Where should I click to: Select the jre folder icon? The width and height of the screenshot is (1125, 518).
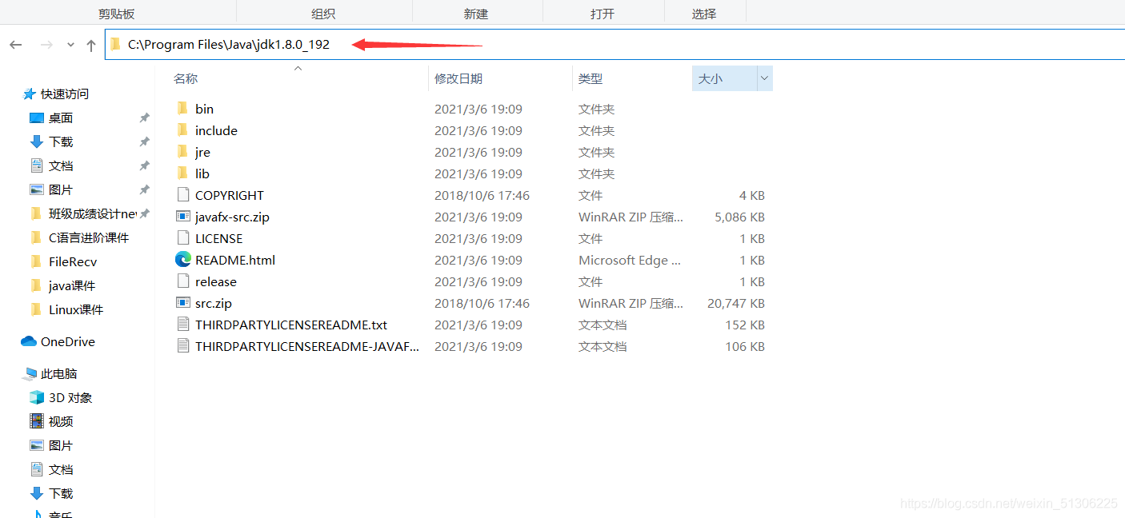[x=182, y=152]
